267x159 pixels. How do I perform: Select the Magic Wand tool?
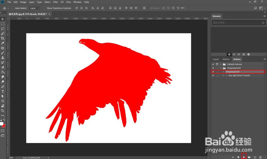3,34
